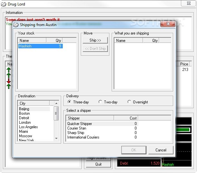Close the Shipping from Austin dialog
The width and height of the screenshot is (197, 173).
[x=168, y=24]
